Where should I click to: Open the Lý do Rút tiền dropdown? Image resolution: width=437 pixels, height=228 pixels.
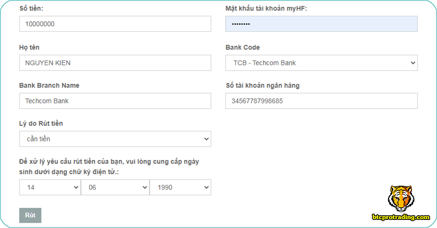pyautogui.click(x=115, y=139)
